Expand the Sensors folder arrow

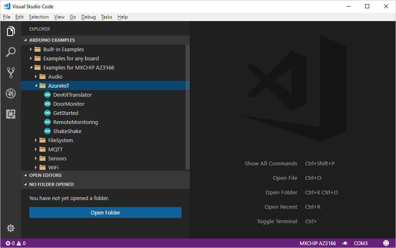tap(36, 159)
